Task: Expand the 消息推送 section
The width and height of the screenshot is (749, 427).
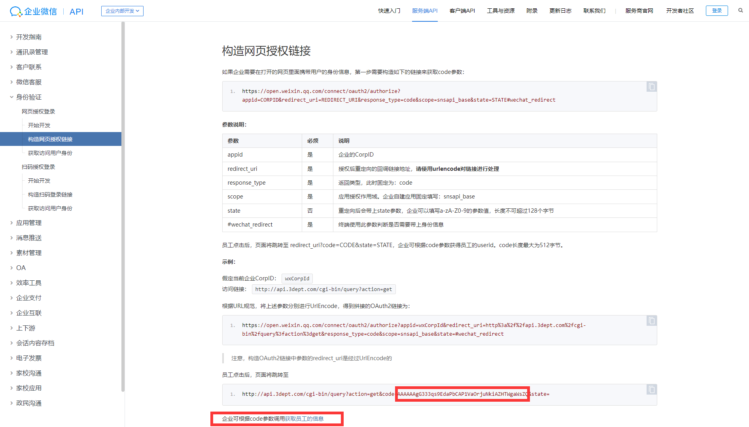Action: [28, 238]
